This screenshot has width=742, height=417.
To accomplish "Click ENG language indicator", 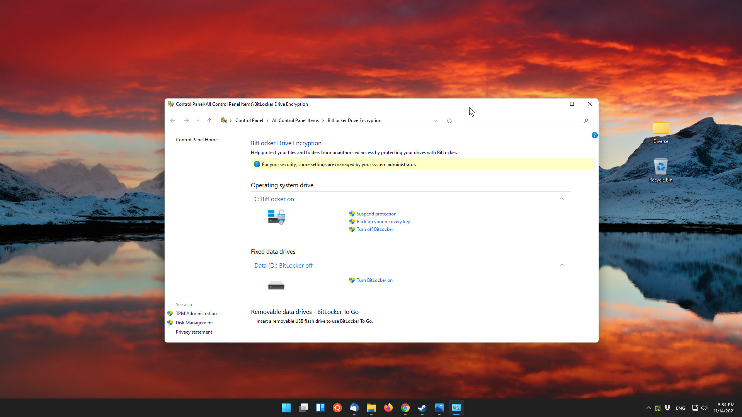I will point(681,408).
